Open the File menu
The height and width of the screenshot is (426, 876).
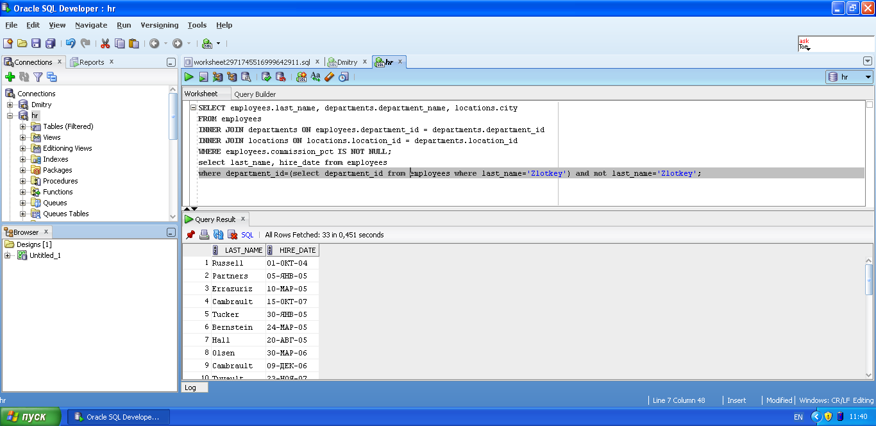12,25
